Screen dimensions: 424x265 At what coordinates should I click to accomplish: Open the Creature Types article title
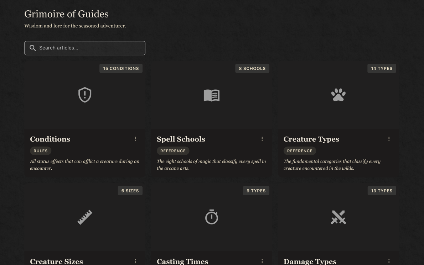pos(311,139)
